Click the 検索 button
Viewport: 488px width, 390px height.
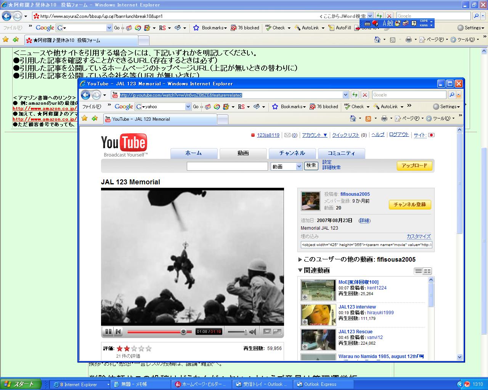tap(311, 166)
